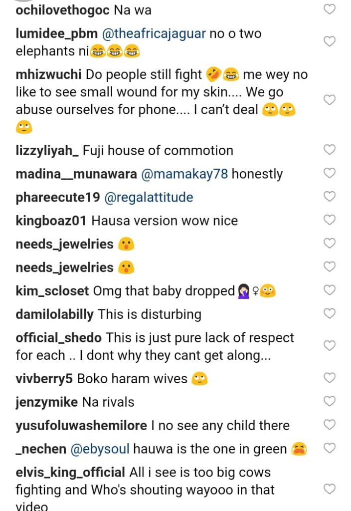351x511 pixels.
Task: Heart vivberry5's Boko haram wives comment
Action: [330, 378]
